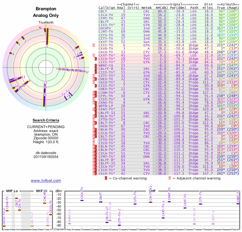Image resolution: width=242 pixels, height=232 pixels.
Task: Click the dBm axis label
Action: [x=59, y=191]
